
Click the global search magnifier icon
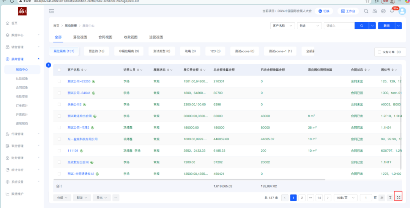coord(366,11)
